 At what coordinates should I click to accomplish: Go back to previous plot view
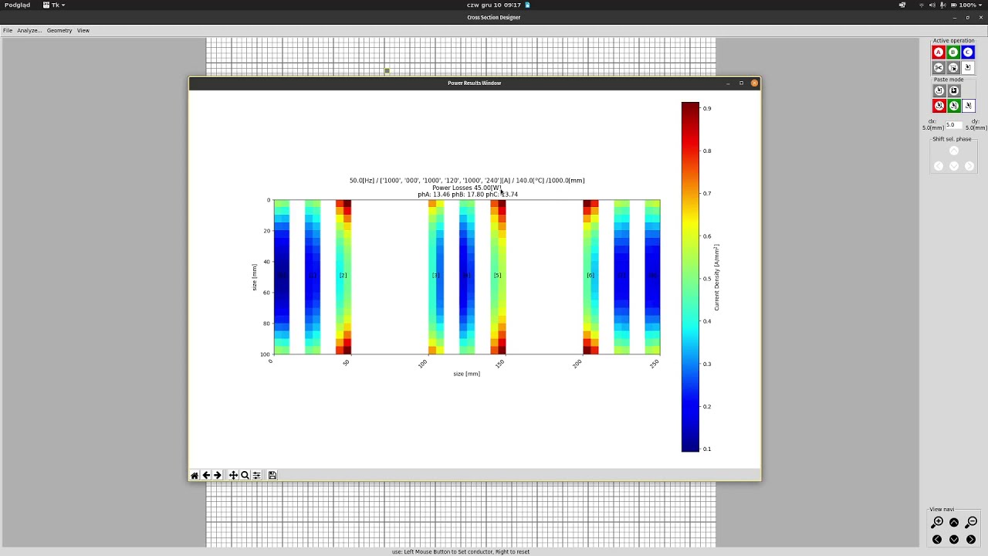(x=206, y=475)
